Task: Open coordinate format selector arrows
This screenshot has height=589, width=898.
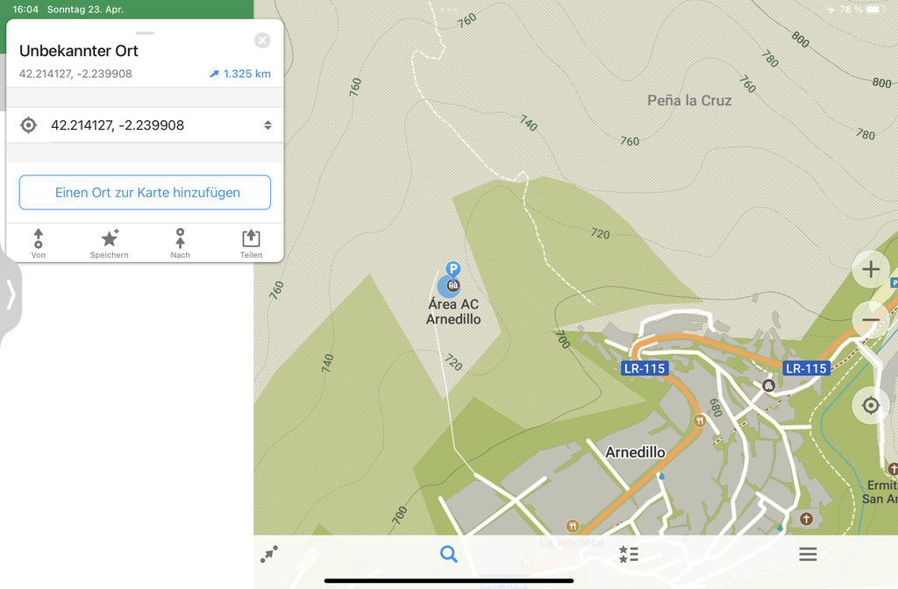Action: click(267, 125)
